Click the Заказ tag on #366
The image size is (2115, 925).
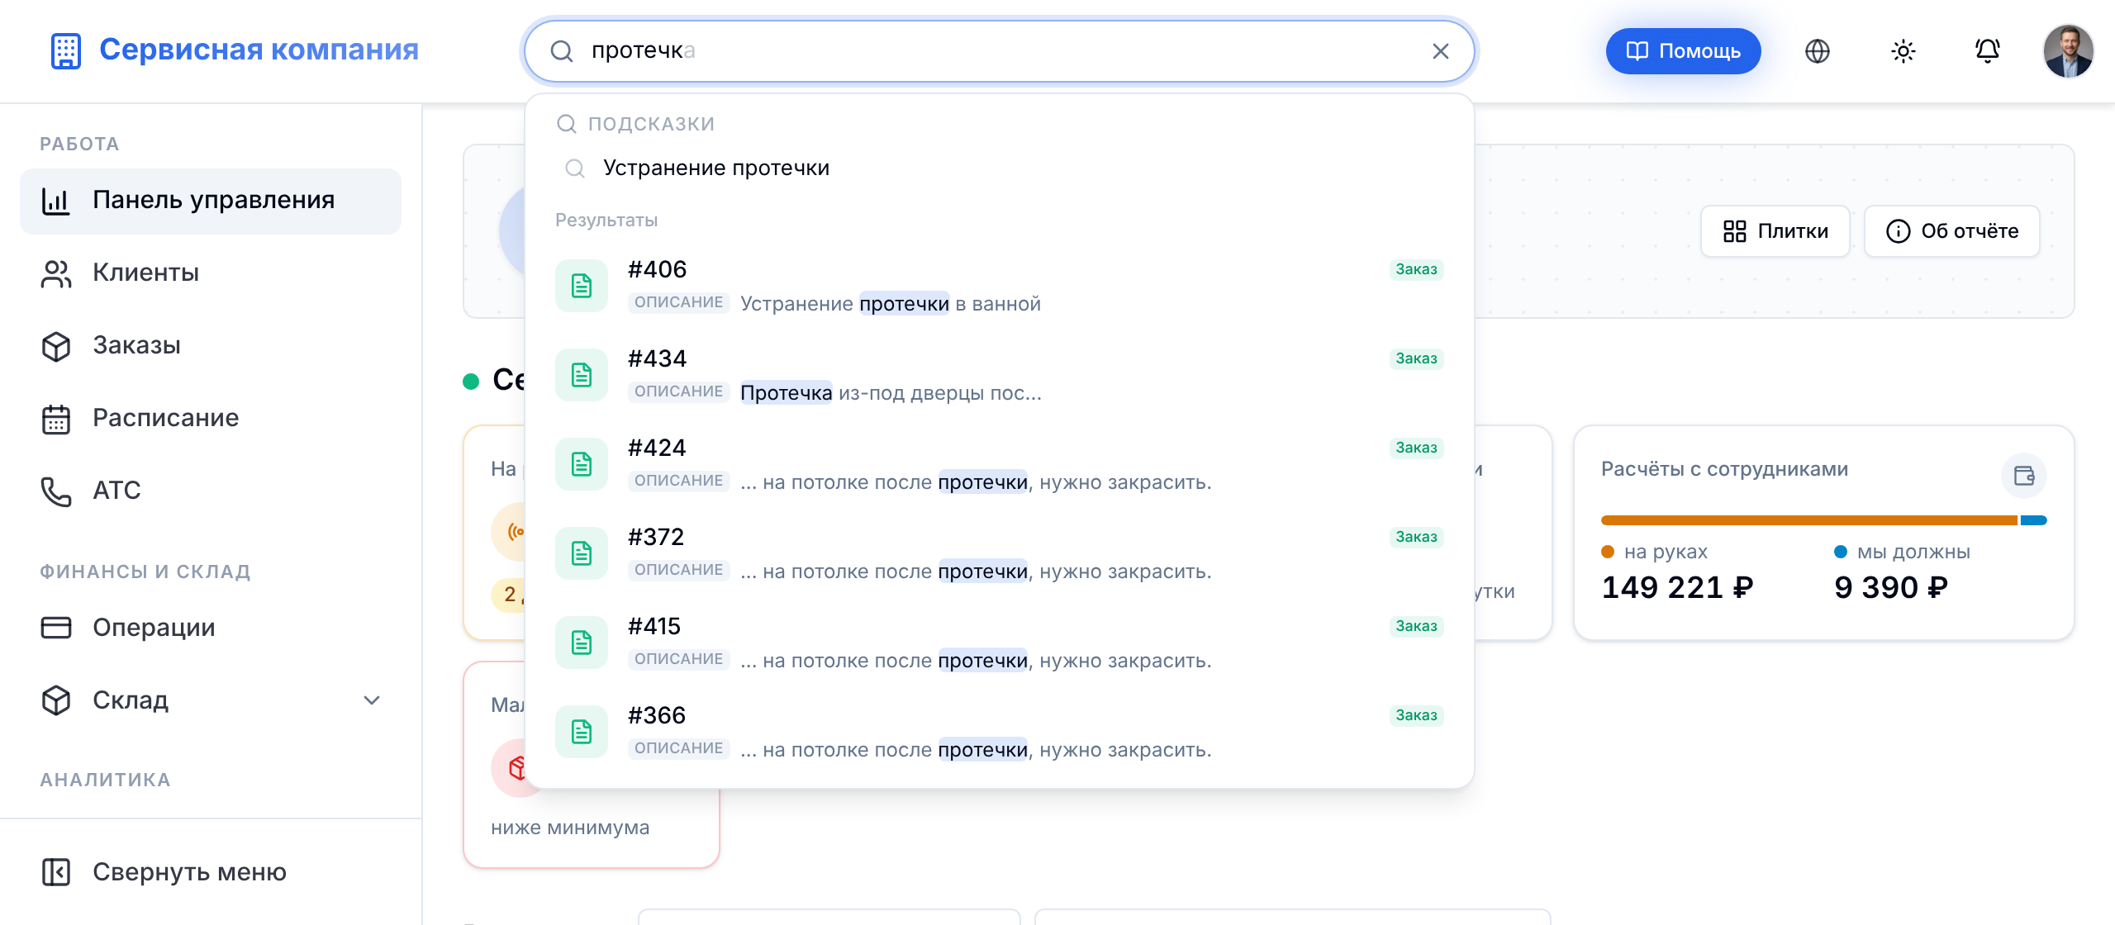coord(1416,715)
